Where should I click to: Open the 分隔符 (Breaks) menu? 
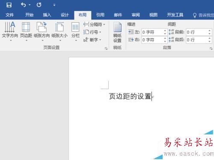(95, 25)
